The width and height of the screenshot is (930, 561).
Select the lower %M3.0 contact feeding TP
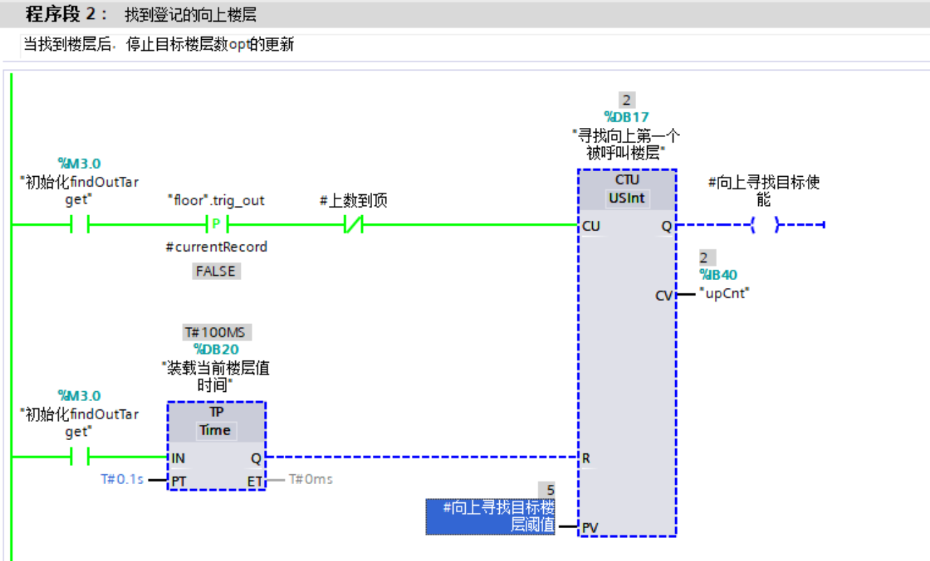pos(80,458)
